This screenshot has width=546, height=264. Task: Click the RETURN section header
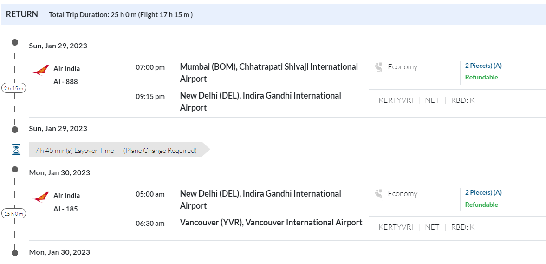click(22, 14)
